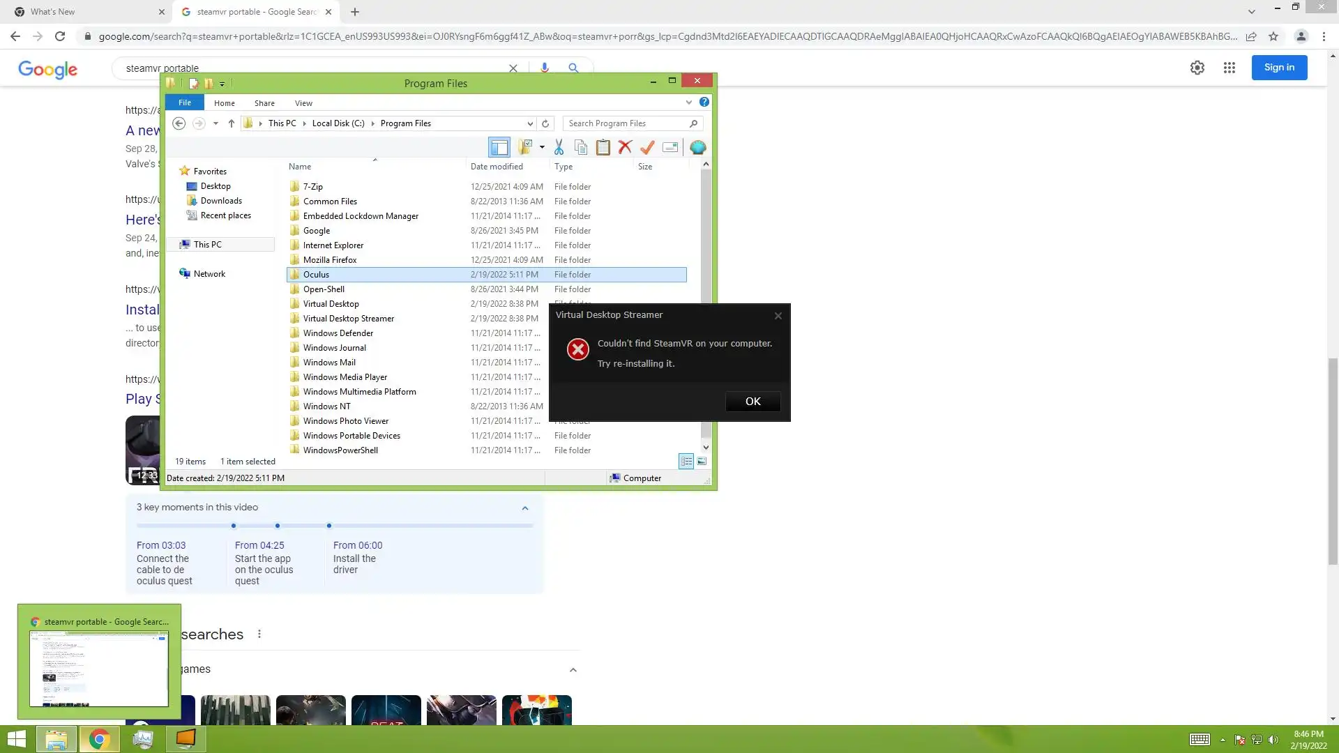Go up one folder level arrow
Image resolution: width=1339 pixels, height=753 pixels.
(232, 123)
